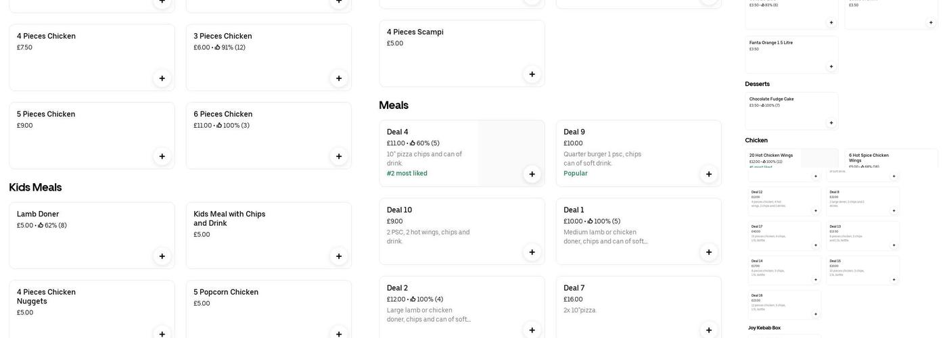Add Chocolate Fudge Cake to basket
Image resolution: width=947 pixels, height=338 pixels.
(x=831, y=123)
